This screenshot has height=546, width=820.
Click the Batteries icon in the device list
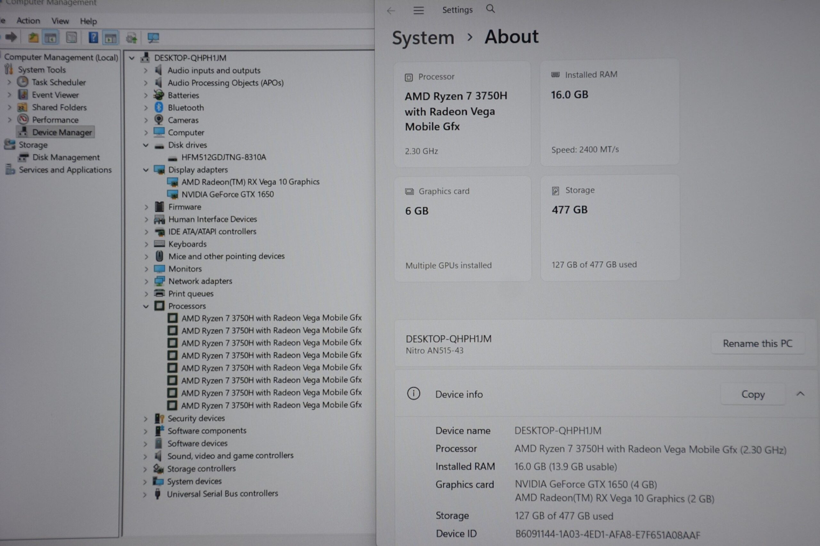click(x=159, y=95)
